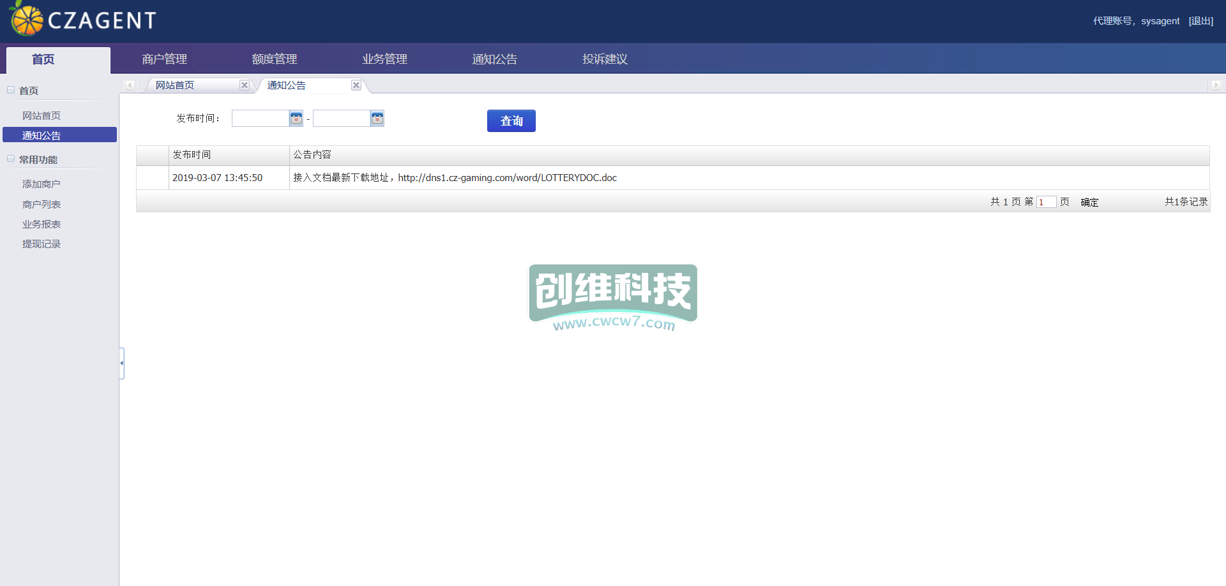
Task: Focus the start date input field
Action: (261, 118)
